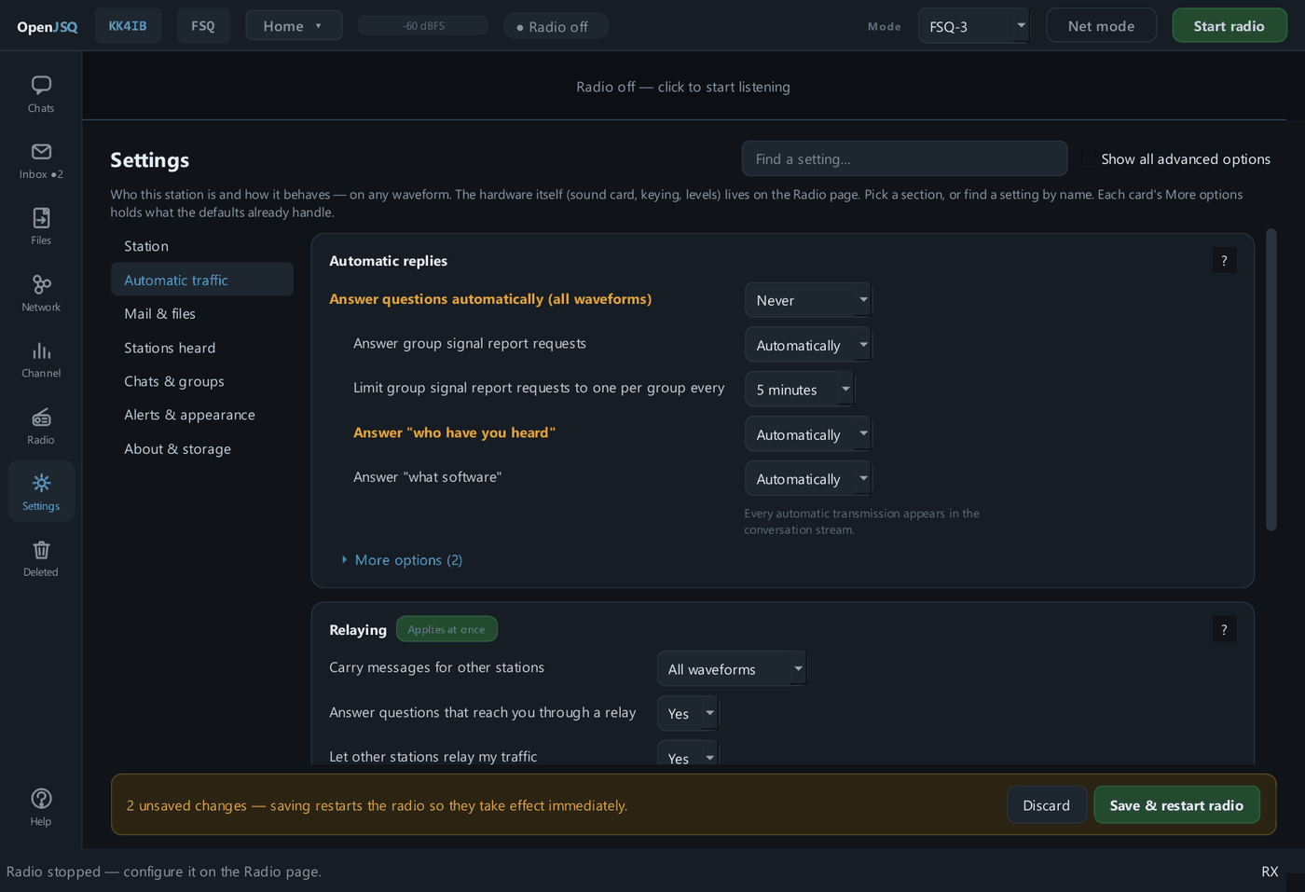Select the Chats & groups section
The width and height of the screenshot is (1305, 892).
(x=202, y=381)
